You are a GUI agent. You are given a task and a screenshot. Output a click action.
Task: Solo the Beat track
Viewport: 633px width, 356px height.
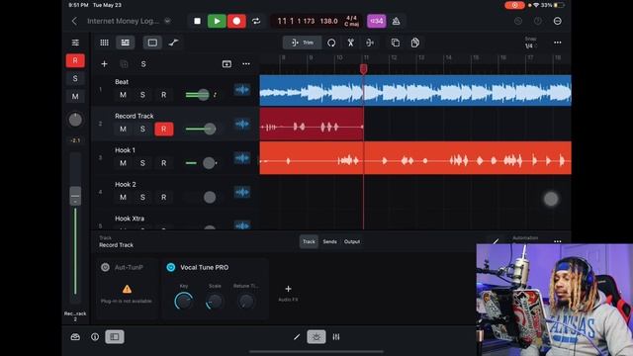(x=142, y=95)
